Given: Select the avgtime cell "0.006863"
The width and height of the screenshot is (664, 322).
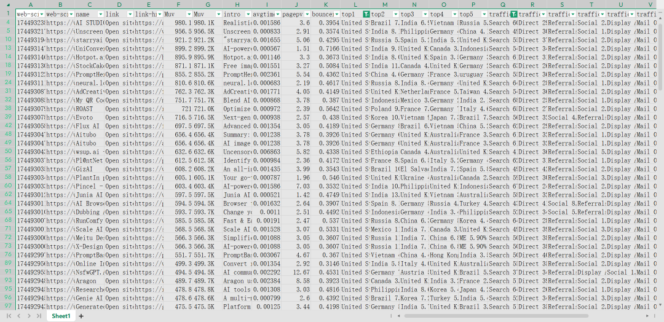Looking at the screenshot, I should click(x=266, y=152).
